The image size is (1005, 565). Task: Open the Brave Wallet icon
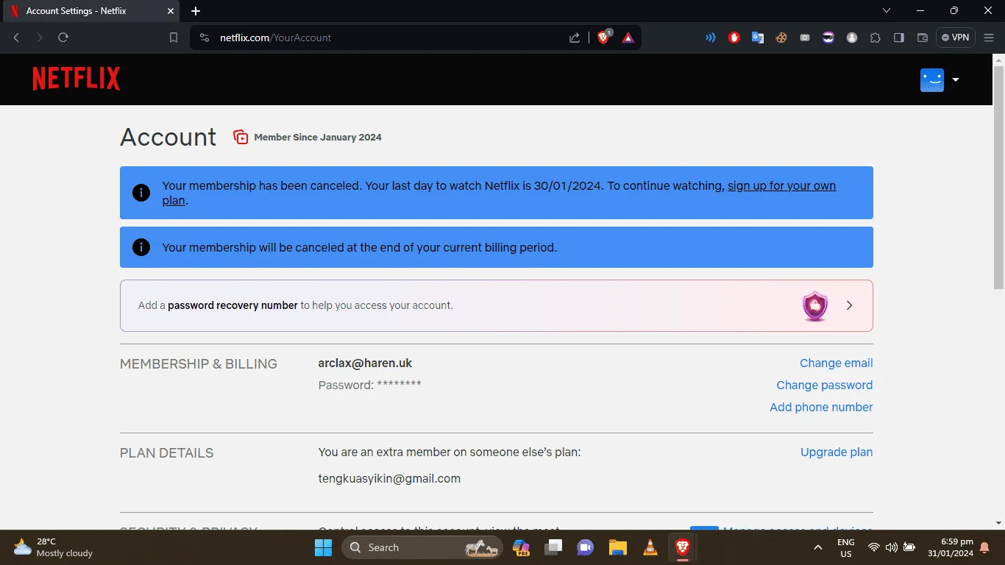pyautogui.click(x=923, y=38)
